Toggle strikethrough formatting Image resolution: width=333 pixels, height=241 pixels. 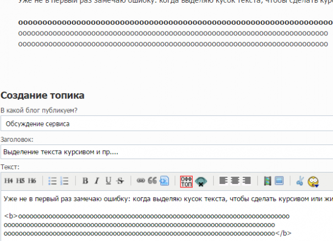[x=120, y=180]
